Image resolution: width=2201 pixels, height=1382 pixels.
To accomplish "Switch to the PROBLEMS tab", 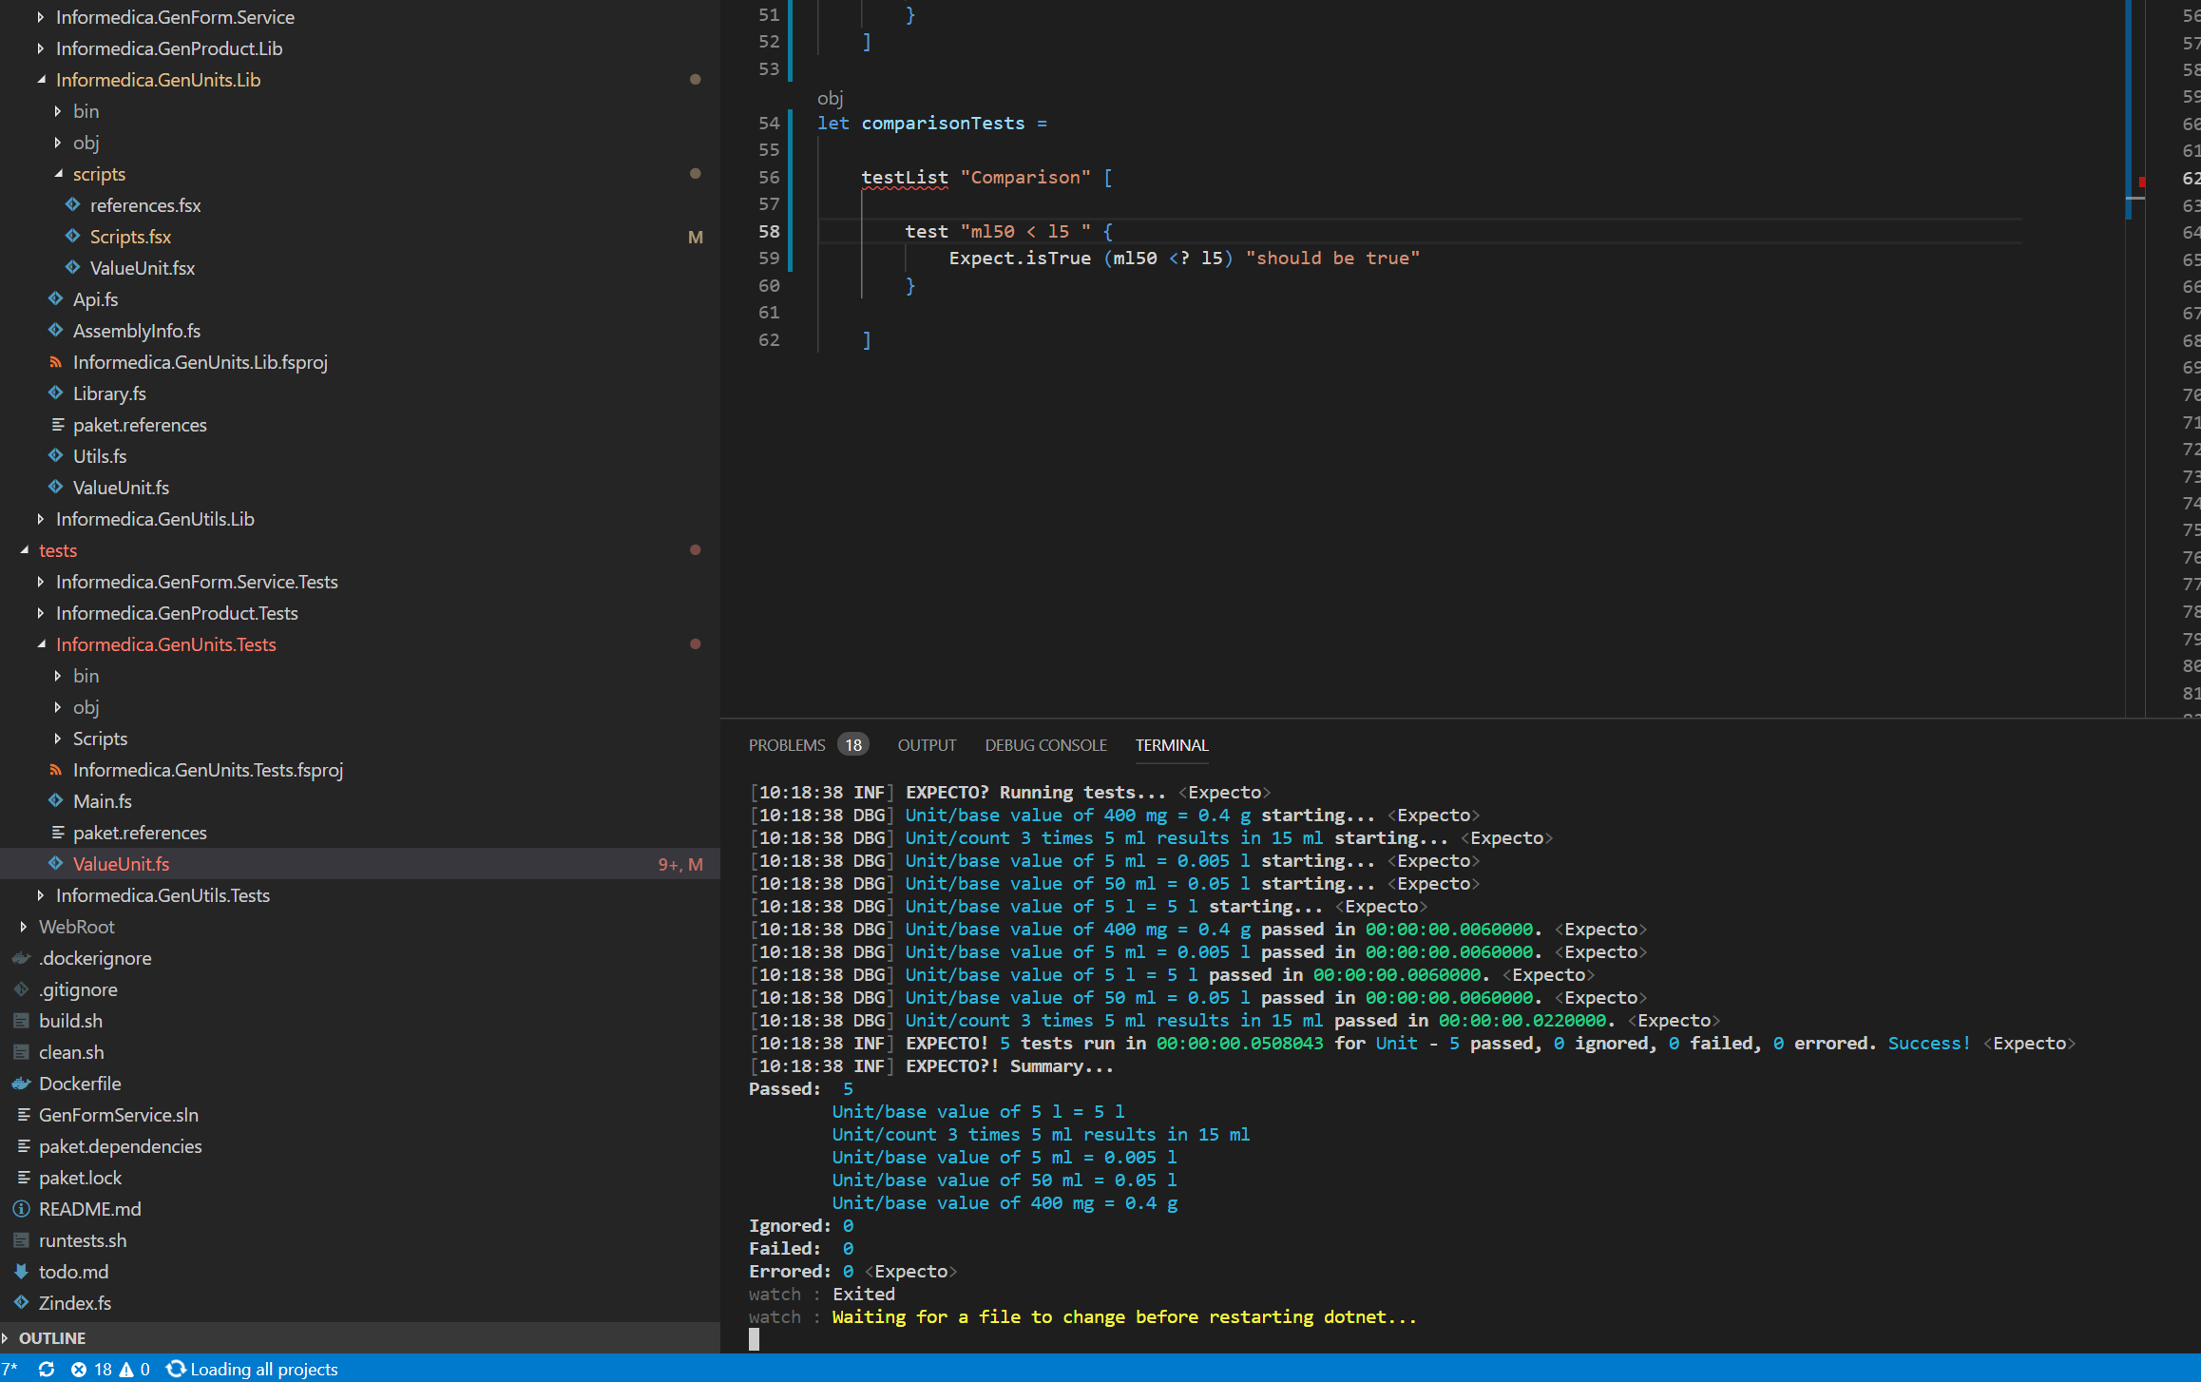I will click(x=787, y=745).
